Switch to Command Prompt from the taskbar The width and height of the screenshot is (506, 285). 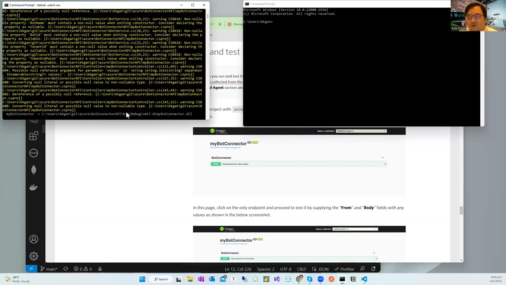[x=342, y=279]
